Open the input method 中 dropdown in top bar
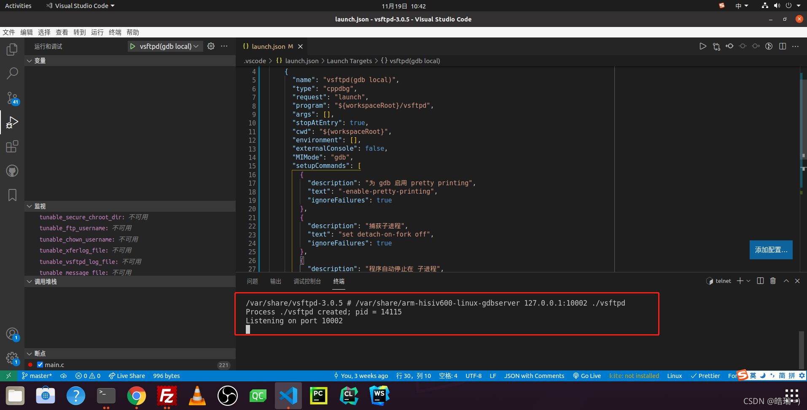This screenshot has width=807, height=410. pos(742,6)
